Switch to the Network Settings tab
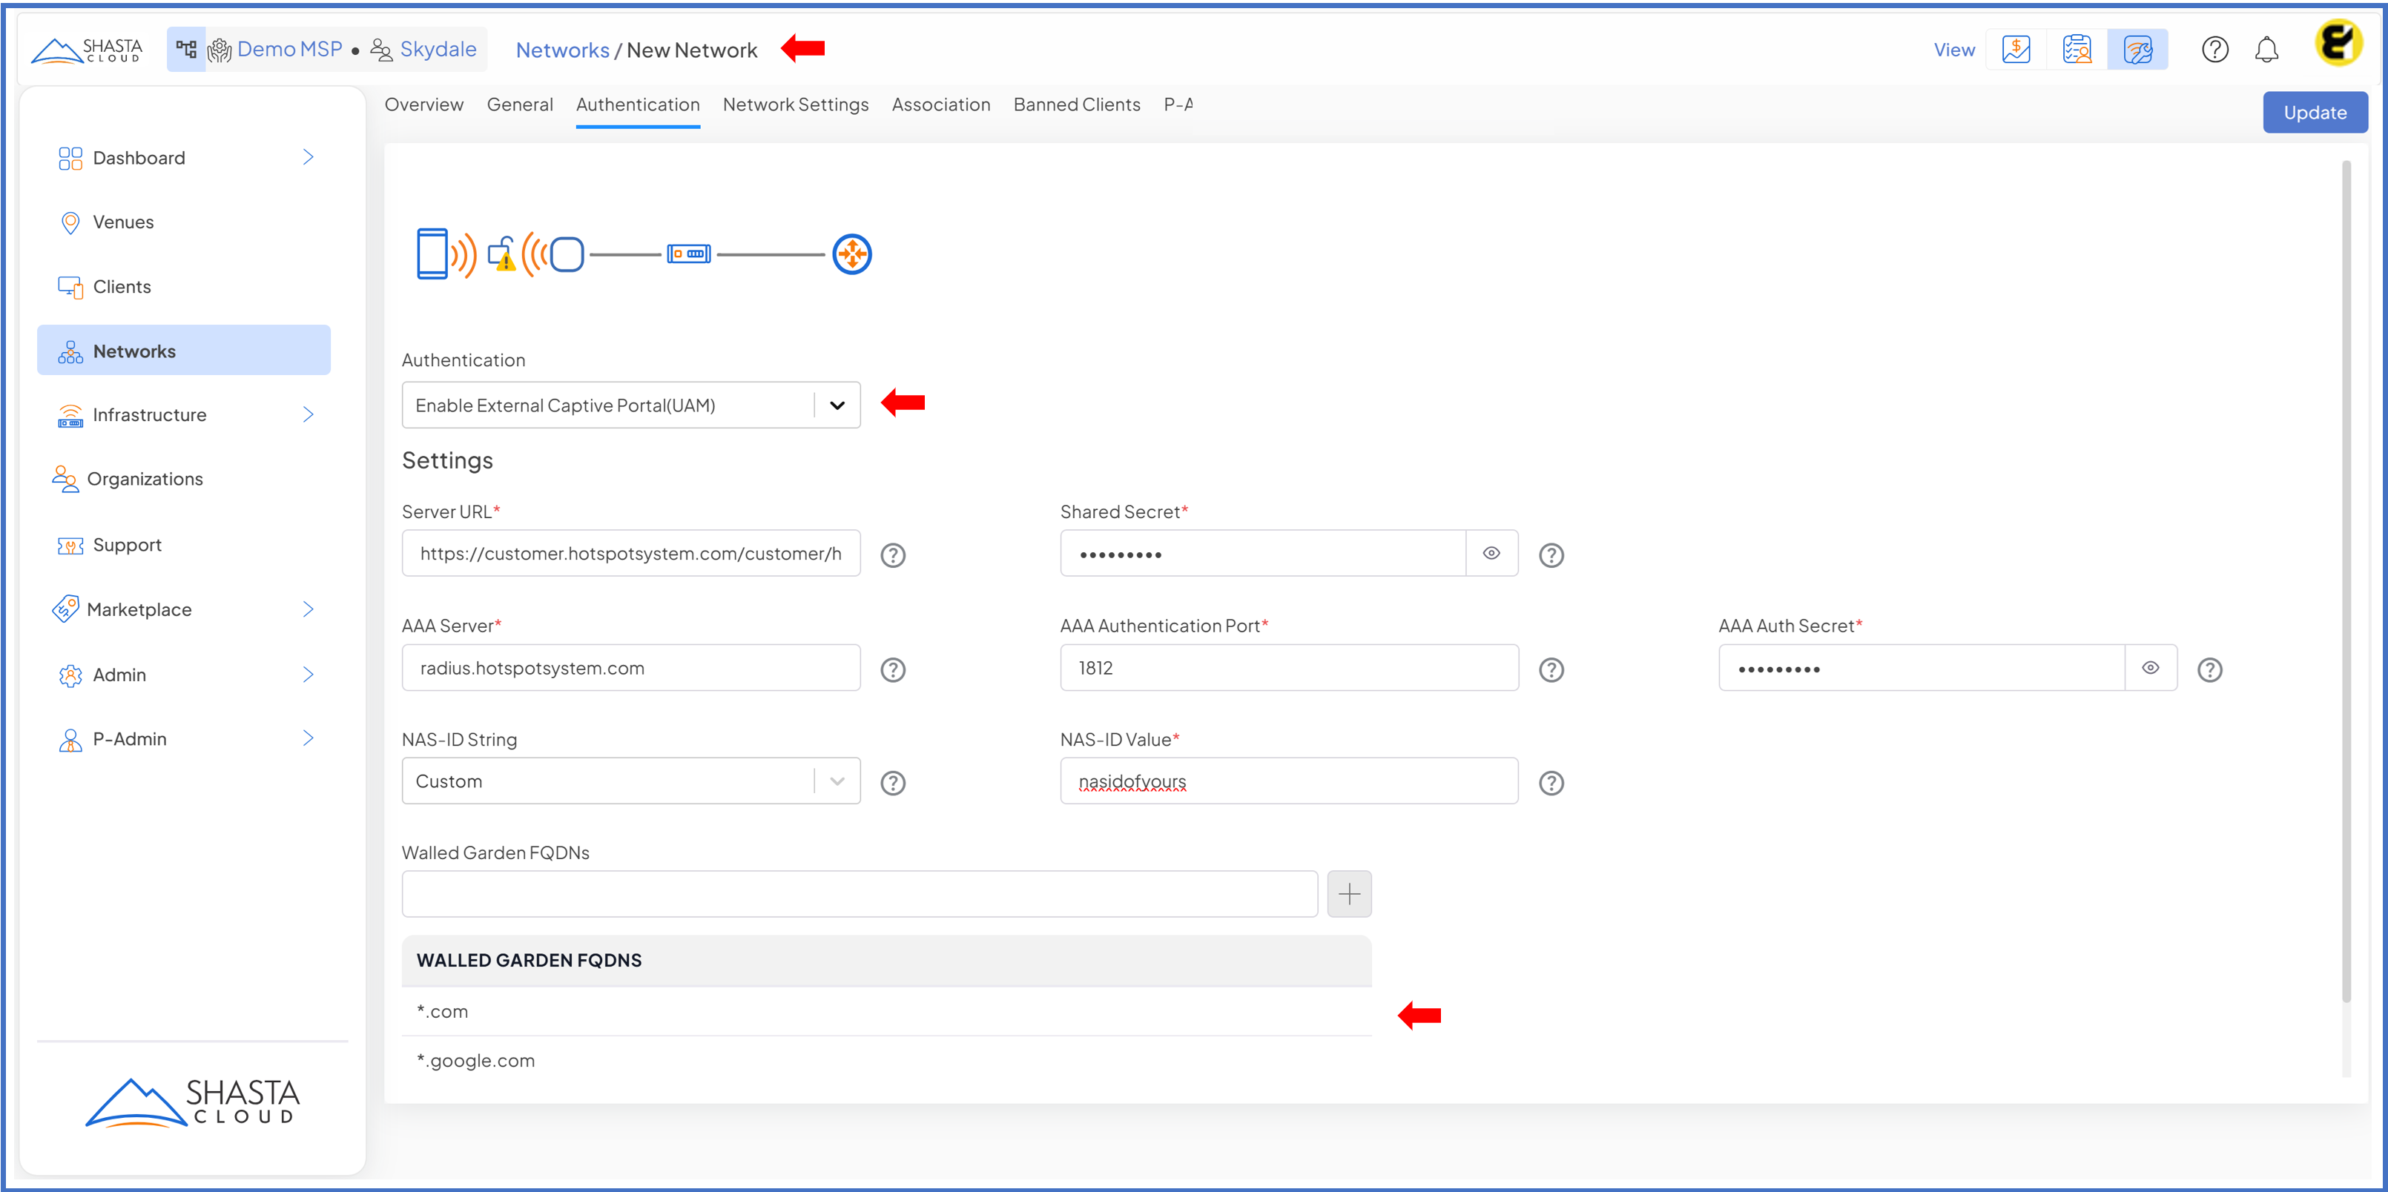 [794, 105]
